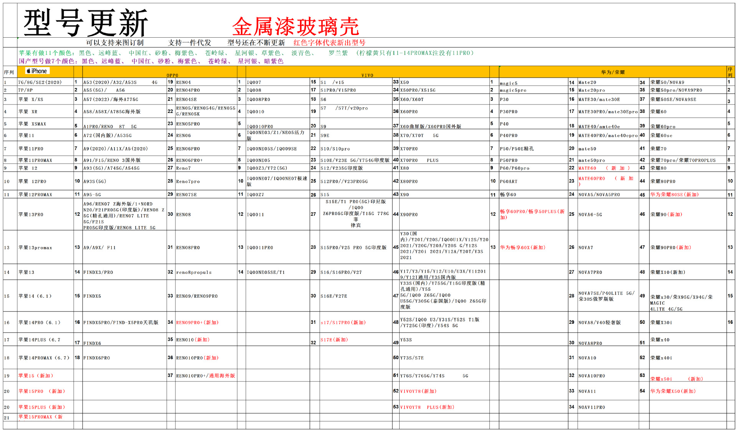
Task: Click the Apple iPhone logo header
Action: [x=37, y=71]
